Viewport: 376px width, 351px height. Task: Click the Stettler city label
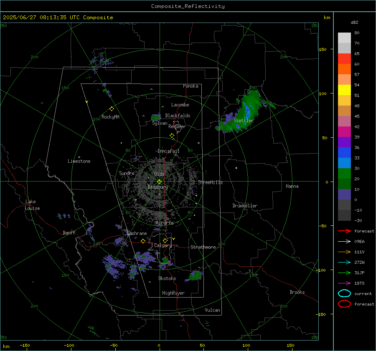tap(244, 121)
